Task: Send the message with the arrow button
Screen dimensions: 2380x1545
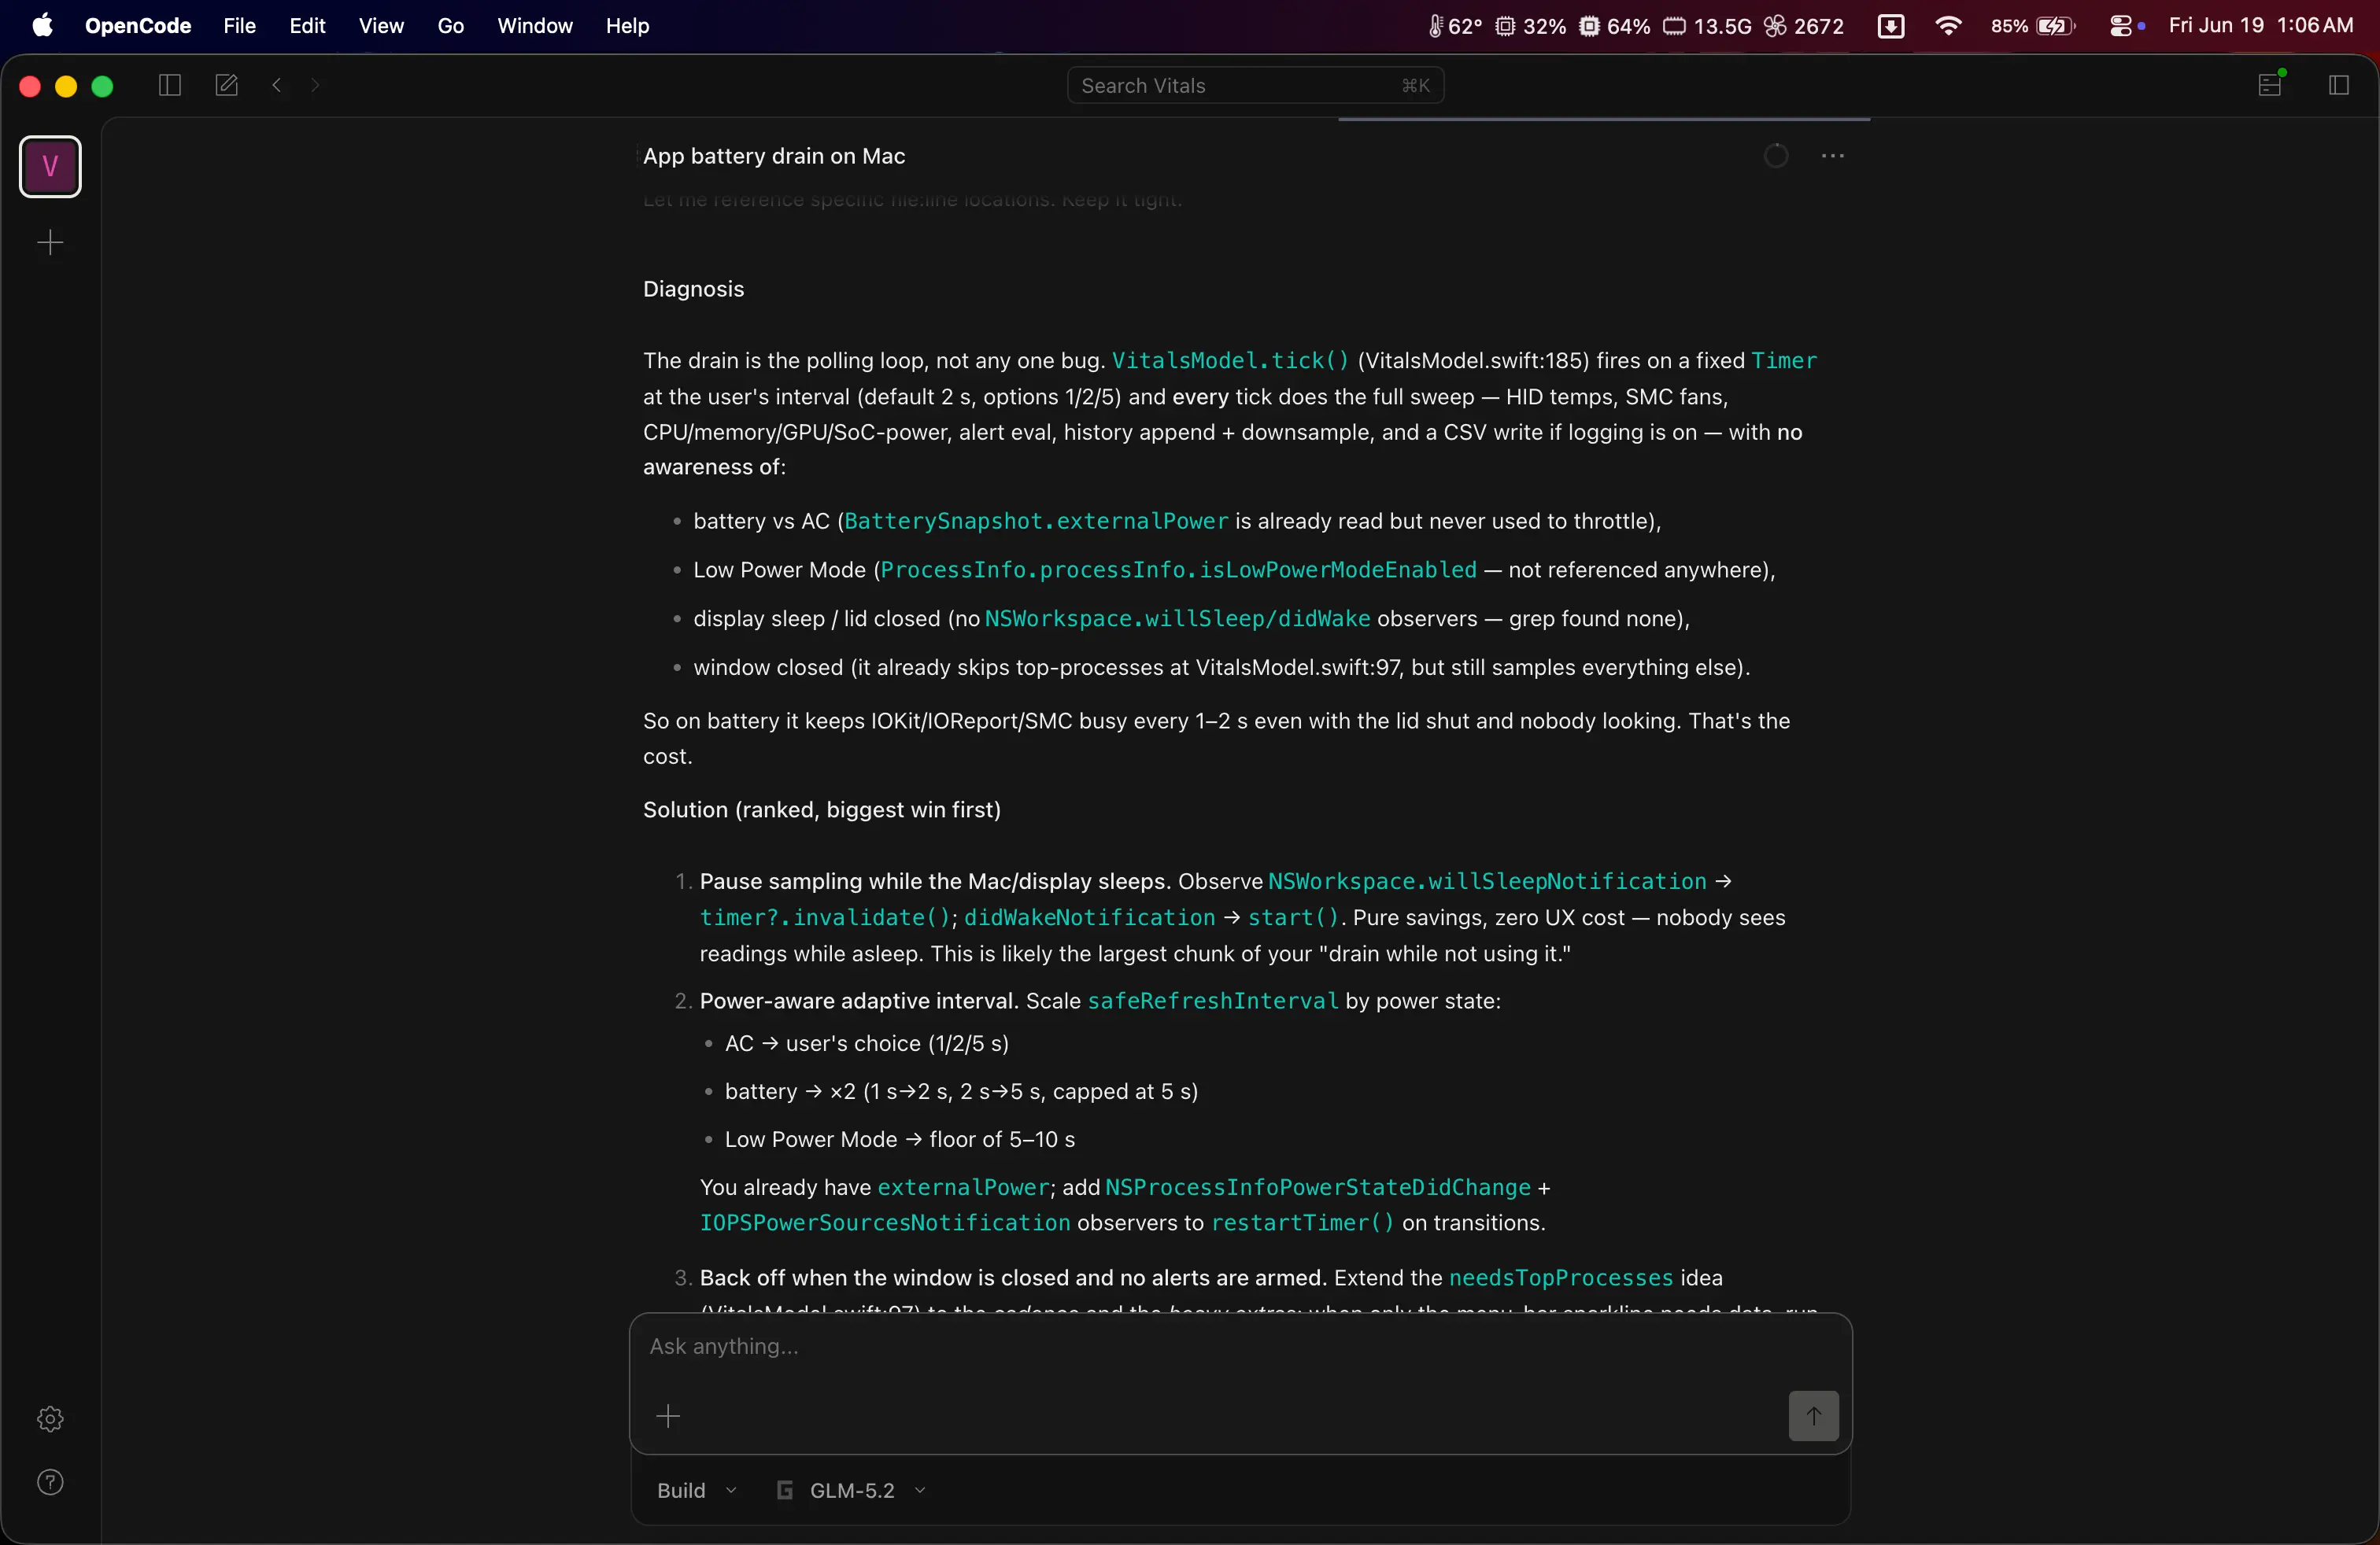Action: (x=1813, y=1415)
